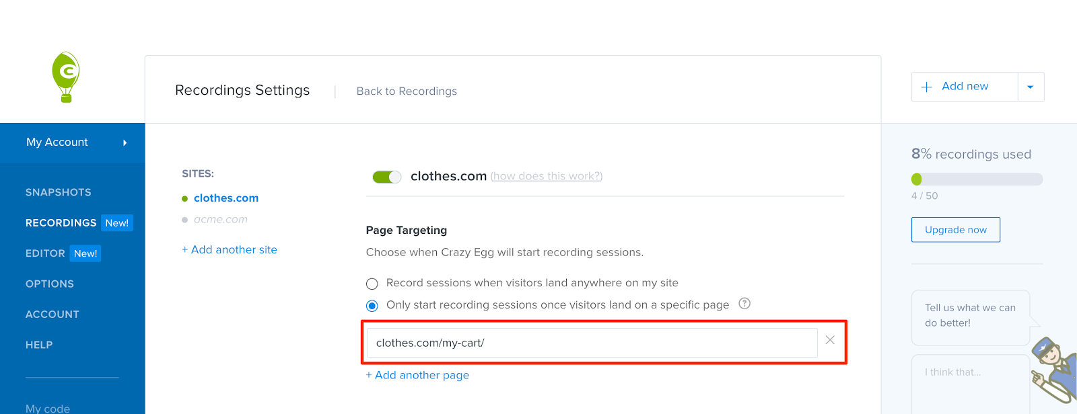This screenshot has height=414, width=1077.
Task: Click the gray dot beside acme.com
Action: pos(184,220)
